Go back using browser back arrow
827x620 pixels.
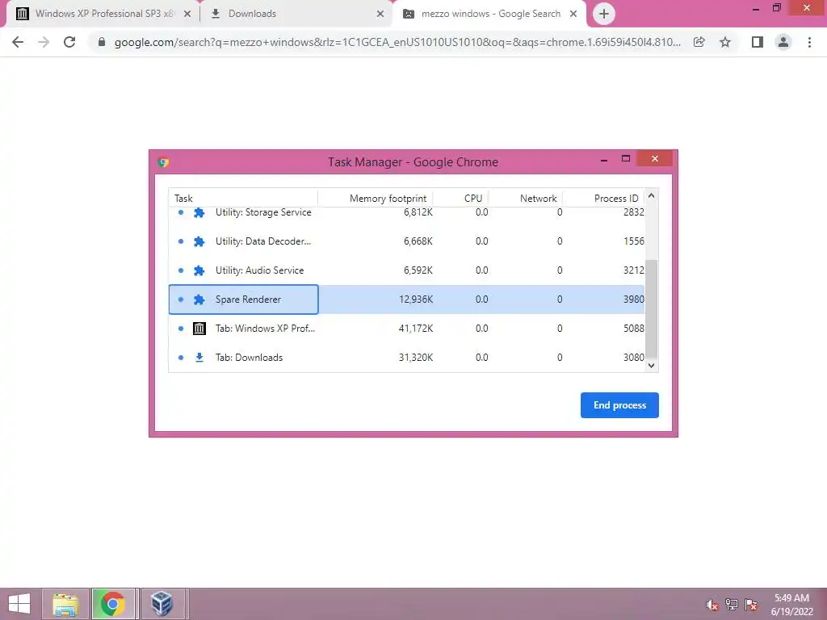click(x=18, y=42)
